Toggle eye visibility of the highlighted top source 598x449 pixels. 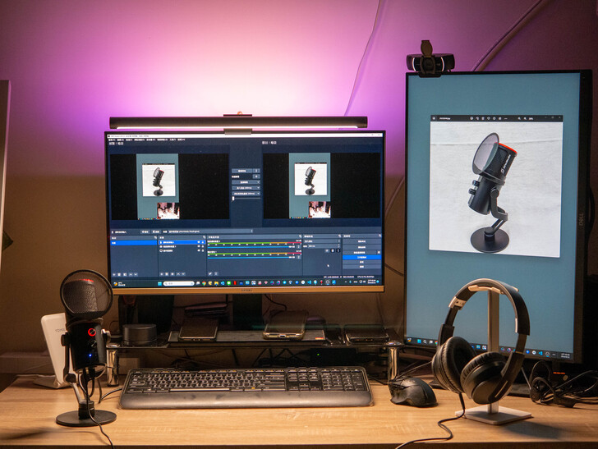[x=199, y=242]
